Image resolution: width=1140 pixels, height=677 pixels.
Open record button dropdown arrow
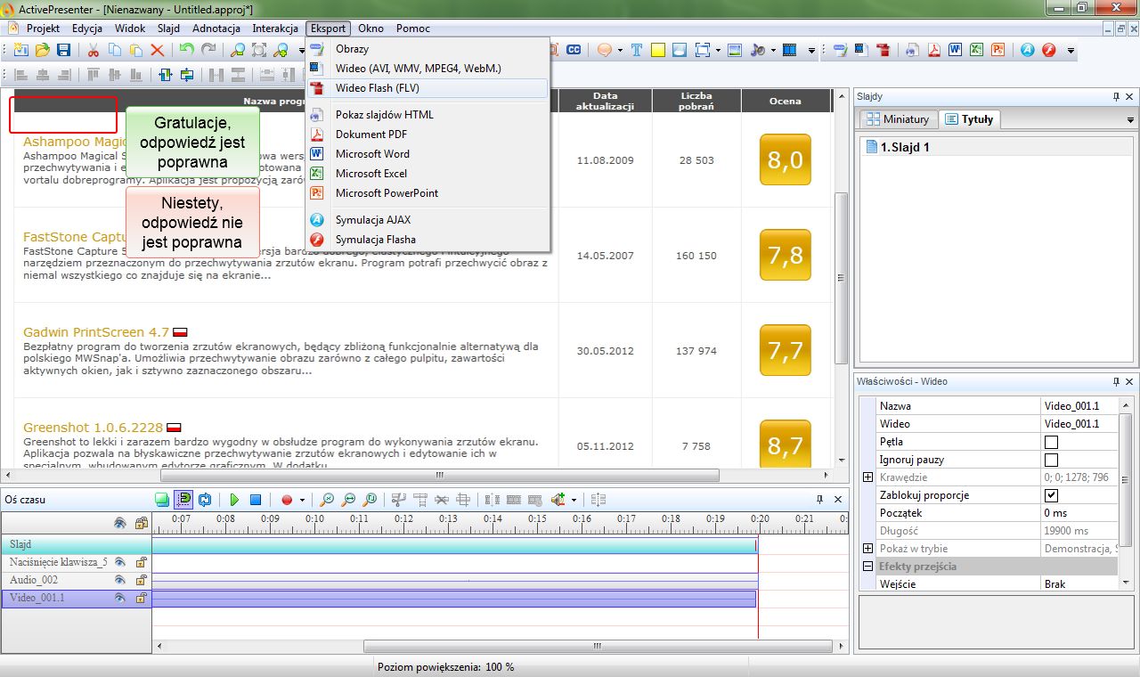pyautogui.click(x=302, y=501)
